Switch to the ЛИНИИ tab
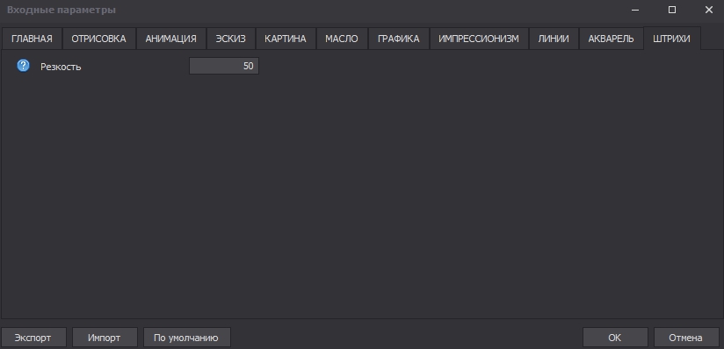 [554, 39]
